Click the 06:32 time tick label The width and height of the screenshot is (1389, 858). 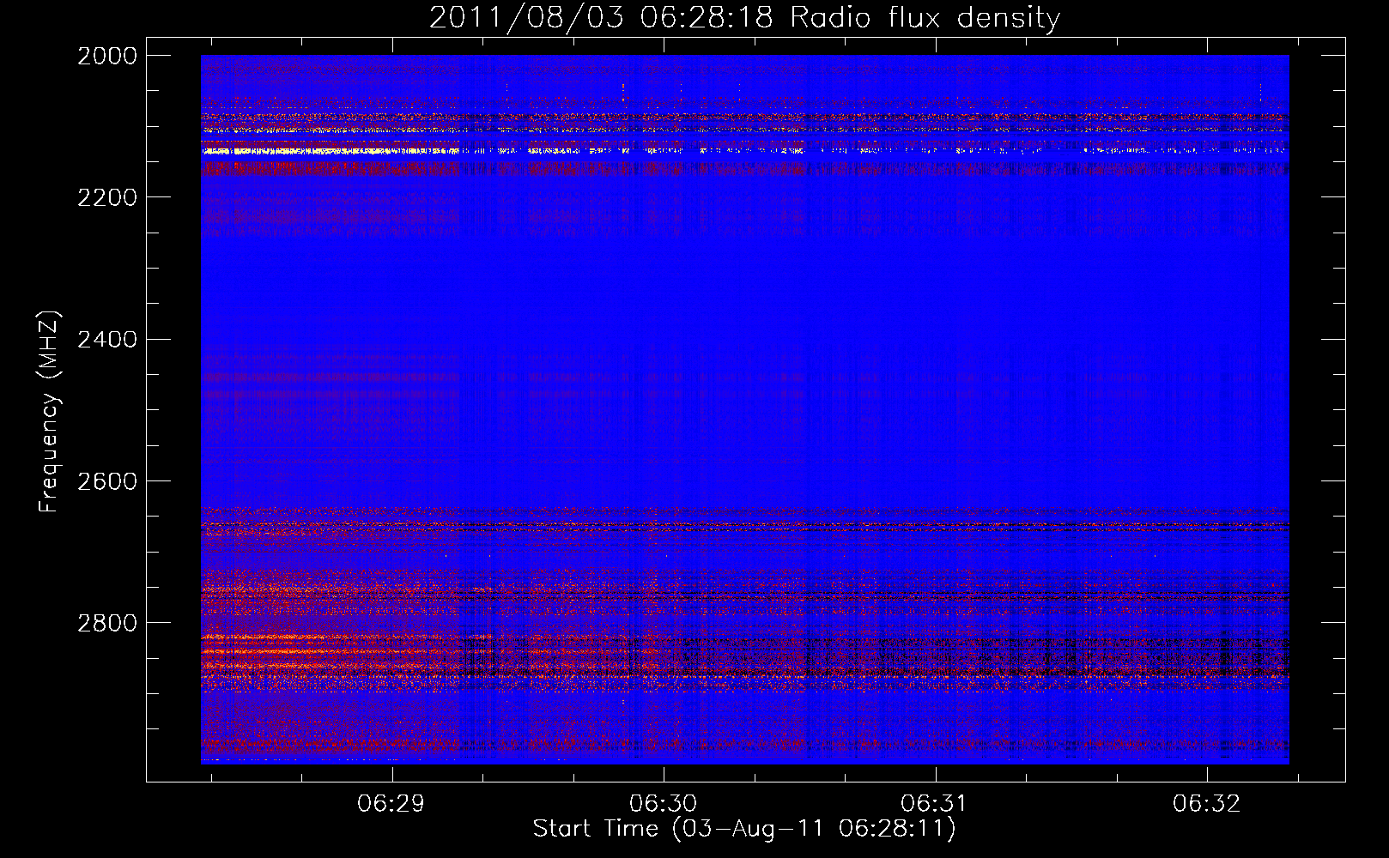[1207, 803]
